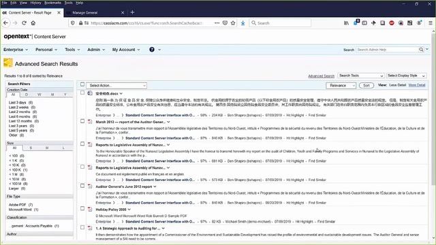Expand the function menu of March 2013 report
Viewport: 436px width, 245px height.
click(x=168, y=122)
